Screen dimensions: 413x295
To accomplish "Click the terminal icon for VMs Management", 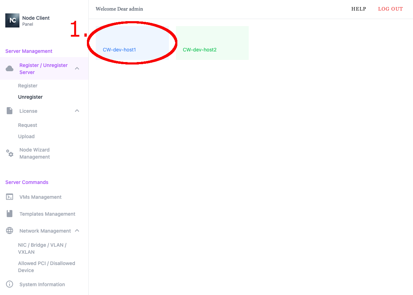I will click(x=10, y=197).
